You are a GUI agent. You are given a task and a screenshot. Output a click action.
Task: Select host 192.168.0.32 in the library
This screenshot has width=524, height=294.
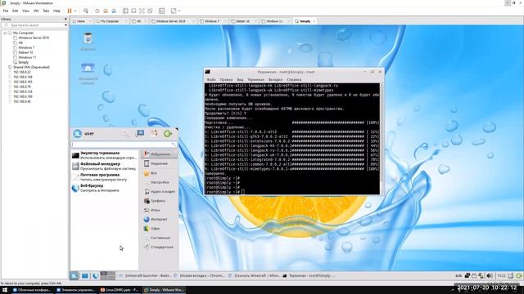pos(22,72)
